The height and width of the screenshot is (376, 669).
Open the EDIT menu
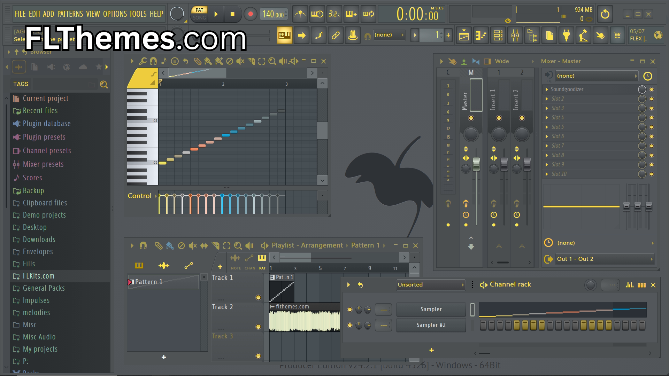34,14
